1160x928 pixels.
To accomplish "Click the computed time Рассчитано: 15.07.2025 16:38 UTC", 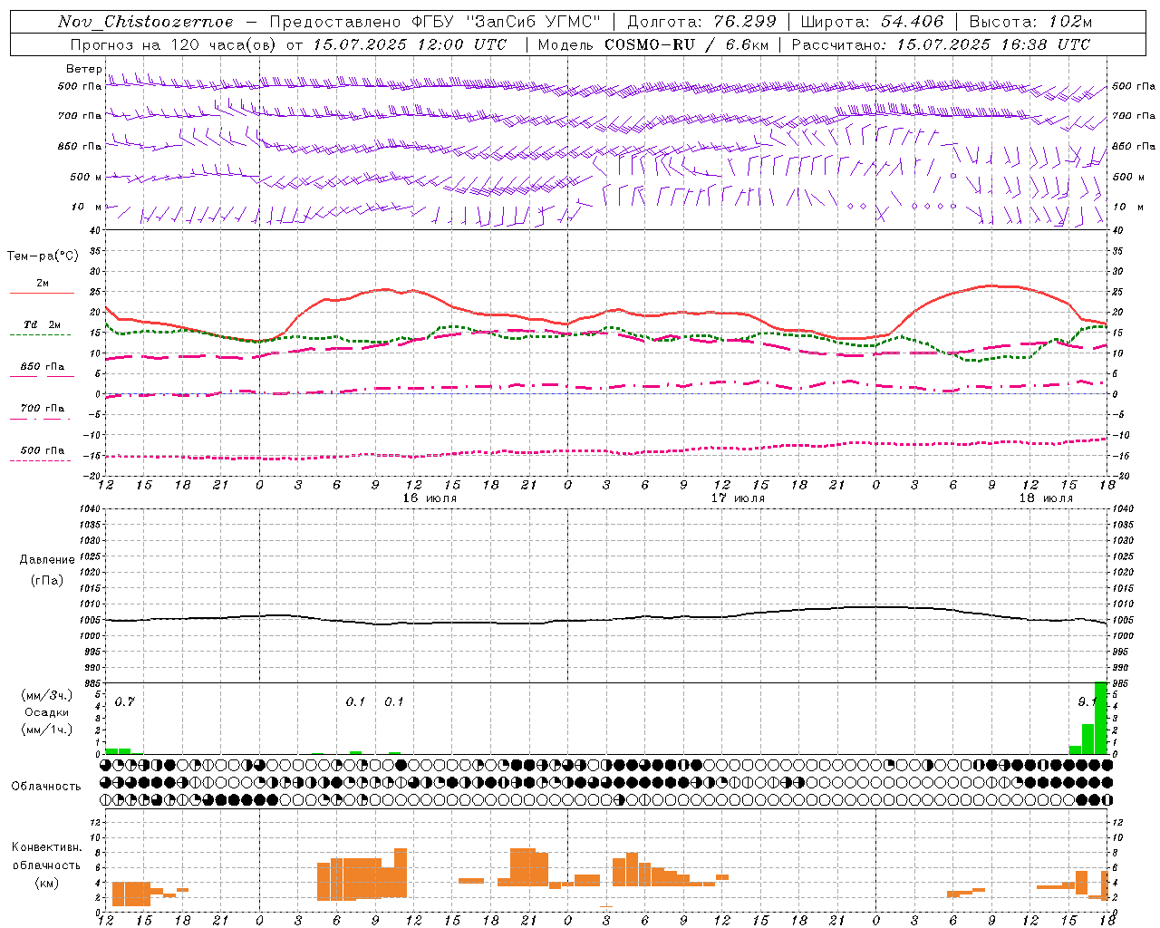I will pos(942,44).
